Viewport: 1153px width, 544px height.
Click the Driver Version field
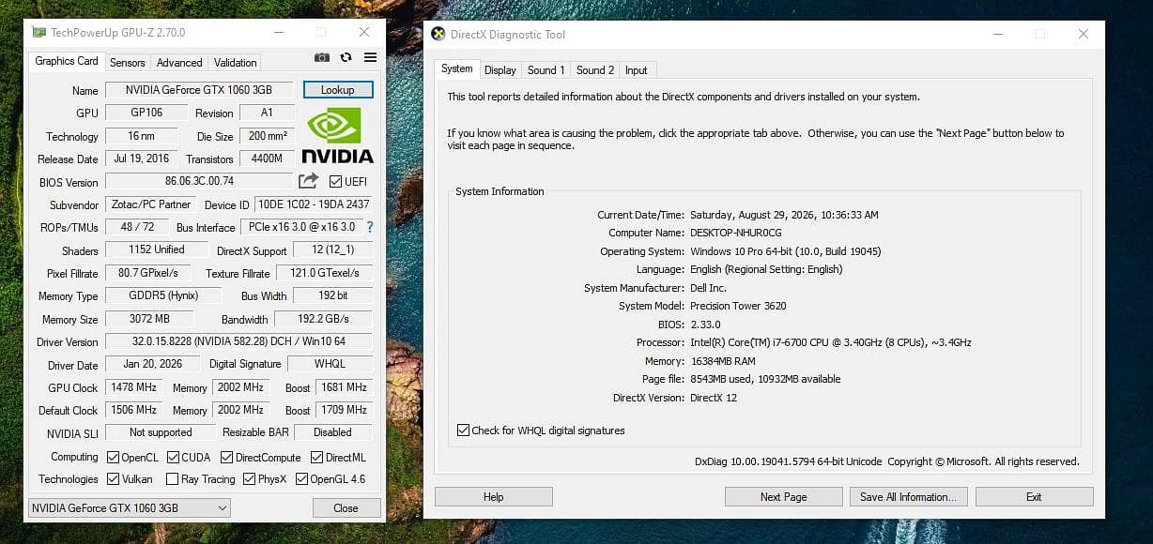[238, 341]
